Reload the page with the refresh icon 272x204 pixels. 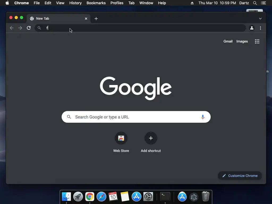pyautogui.click(x=29, y=28)
